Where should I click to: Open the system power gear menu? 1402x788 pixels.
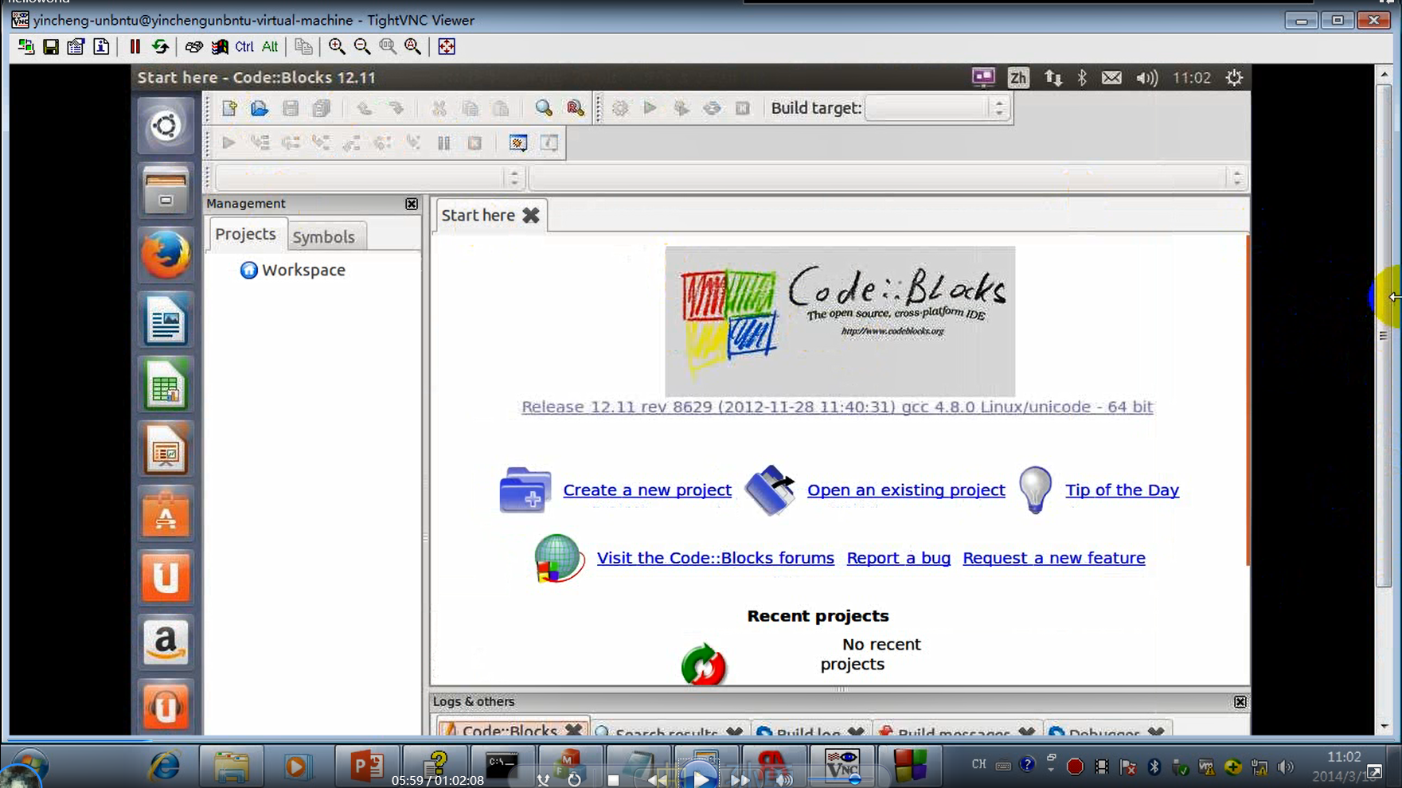point(1234,78)
